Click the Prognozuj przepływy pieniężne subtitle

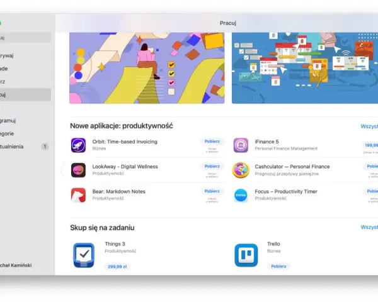click(x=287, y=174)
